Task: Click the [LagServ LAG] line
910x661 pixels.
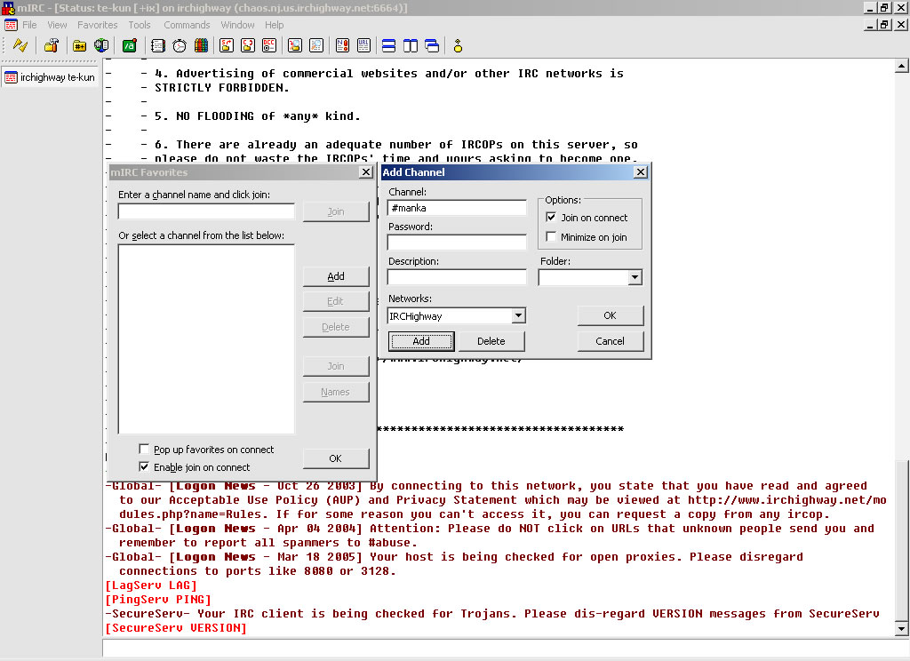Action: coord(151,585)
